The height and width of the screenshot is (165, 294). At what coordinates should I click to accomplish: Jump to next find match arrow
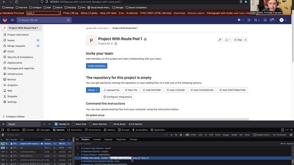tap(50, 124)
